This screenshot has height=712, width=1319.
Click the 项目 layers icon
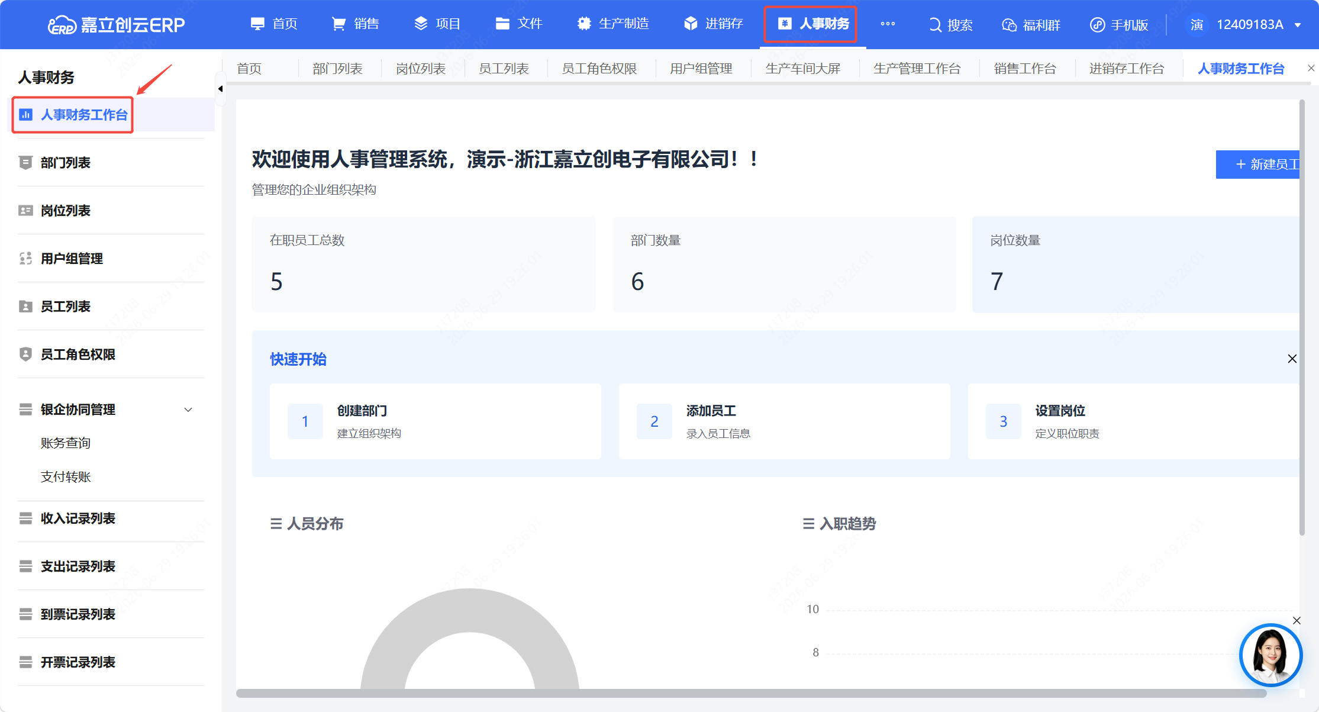420,24
